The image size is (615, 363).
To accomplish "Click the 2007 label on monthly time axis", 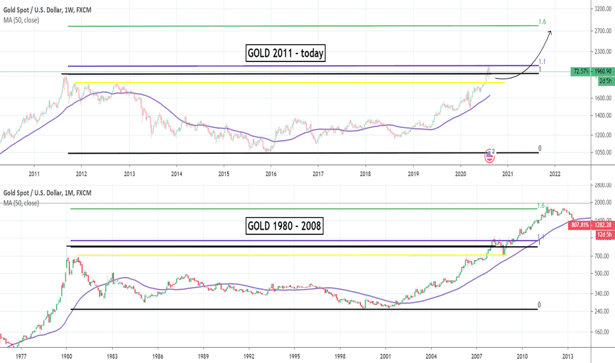I will click(476, 356).
